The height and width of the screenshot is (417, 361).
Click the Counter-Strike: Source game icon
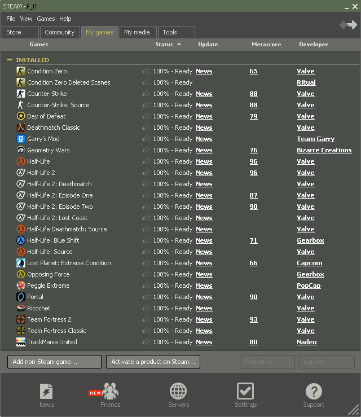pyautogui.click(x=21, y=105)
